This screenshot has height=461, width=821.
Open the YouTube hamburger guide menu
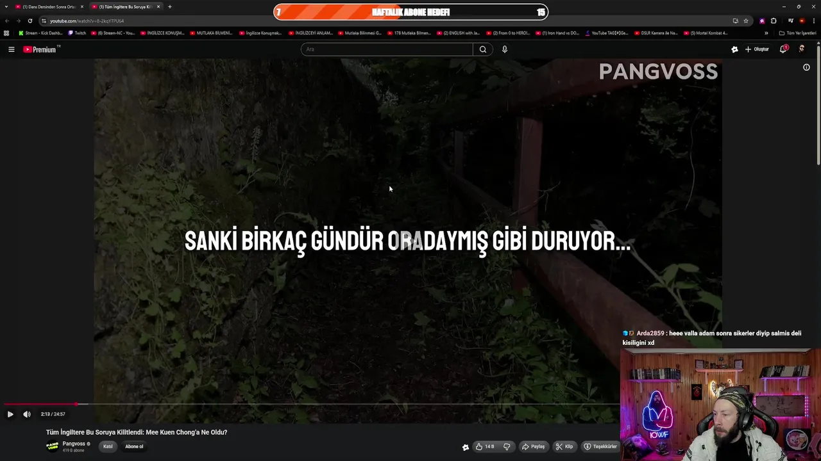11,49
